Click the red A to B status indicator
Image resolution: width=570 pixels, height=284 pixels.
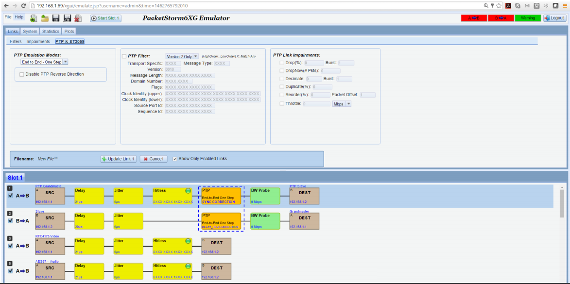tap(474, 18)
